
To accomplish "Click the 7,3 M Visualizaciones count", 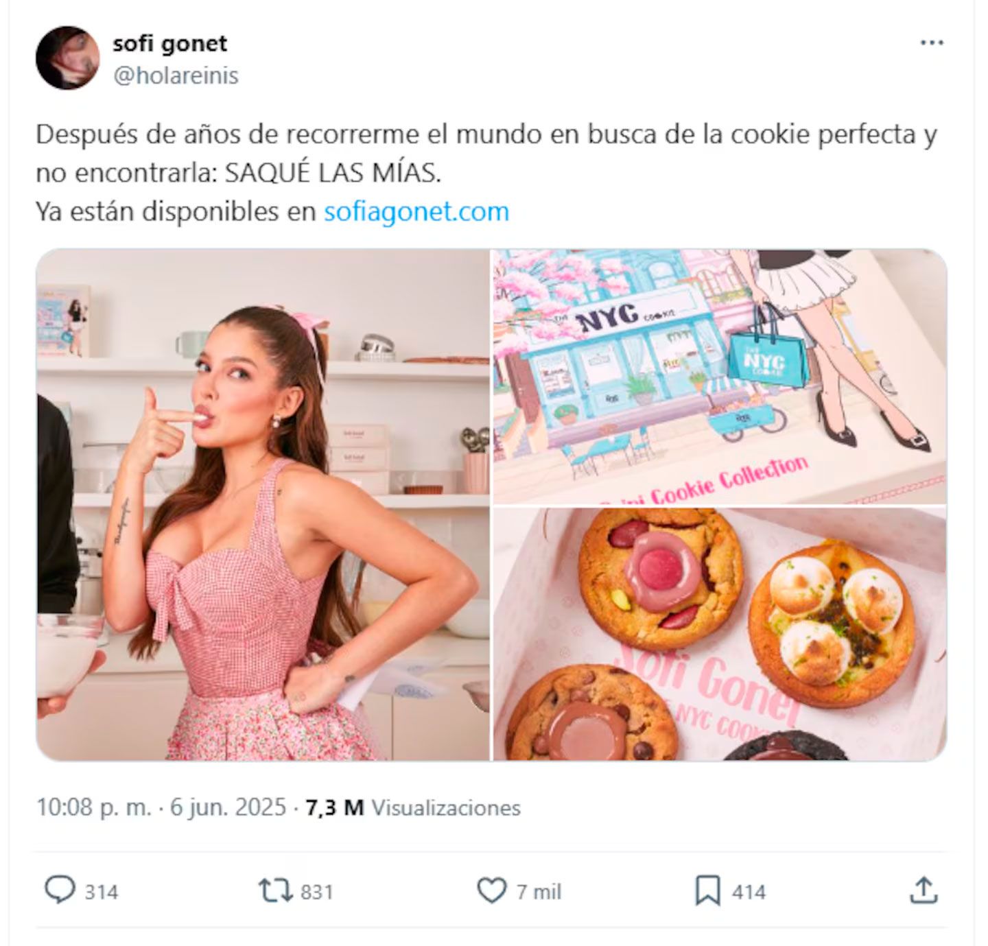I will pyautogui.click(x=413, y=807).
